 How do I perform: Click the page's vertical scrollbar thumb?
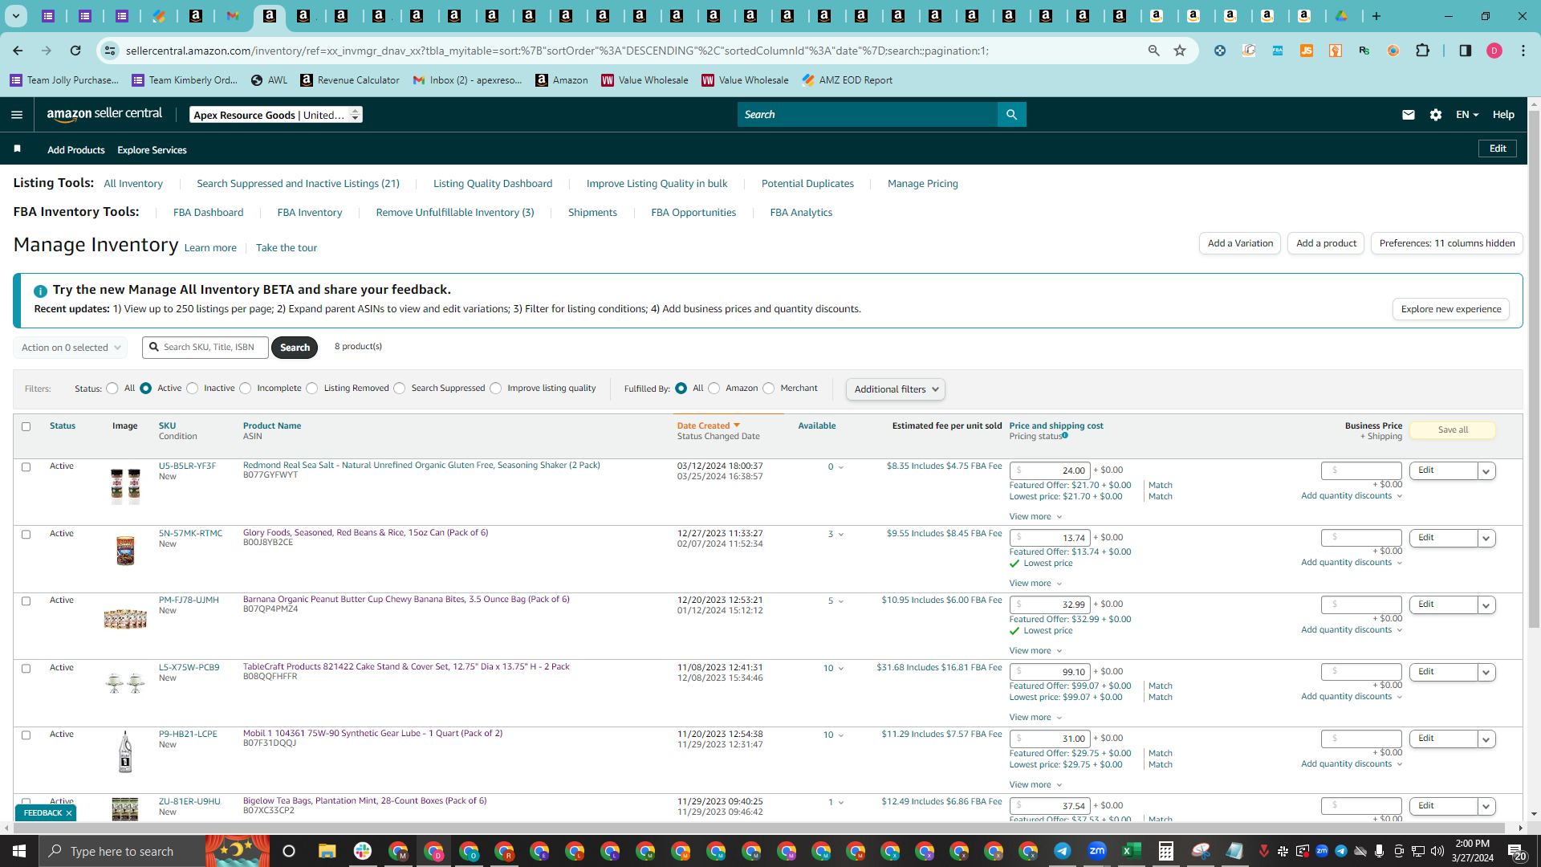(x=1534, y=369)
